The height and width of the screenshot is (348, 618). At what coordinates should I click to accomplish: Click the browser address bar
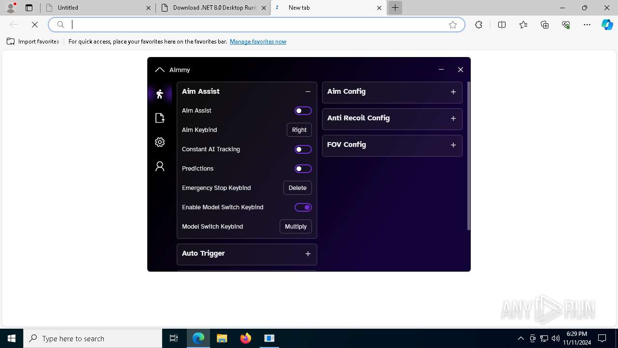[256, 25]
